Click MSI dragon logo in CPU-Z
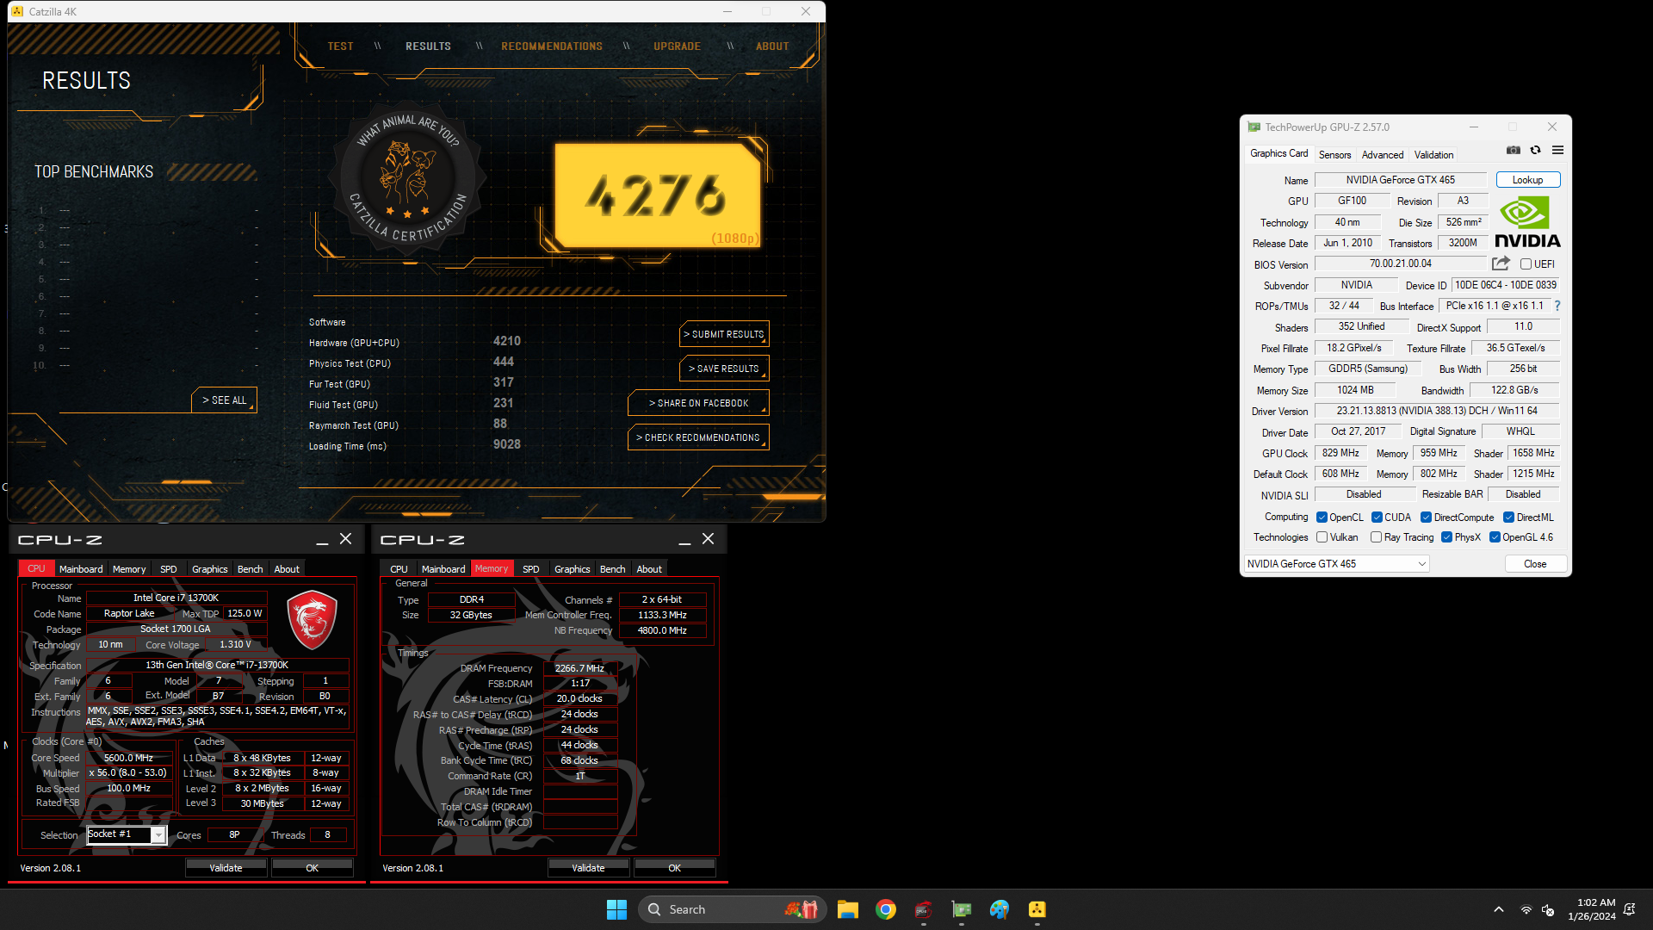Screen dimensions: 1653x930 (x=311, y=620)
